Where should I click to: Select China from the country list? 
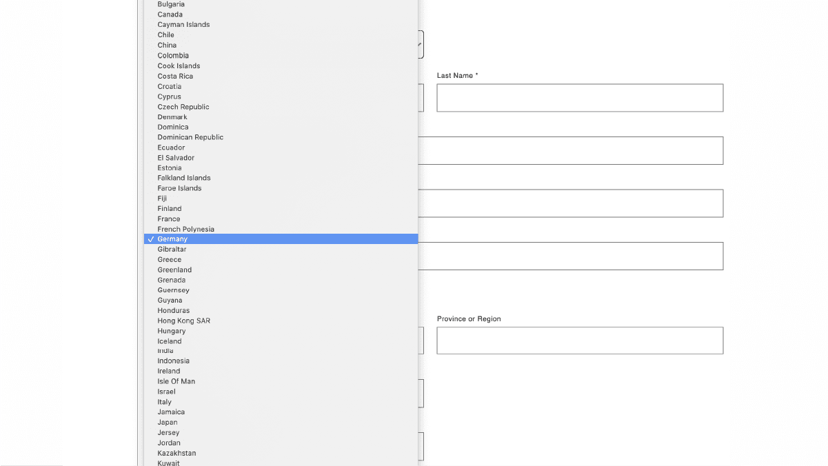(165, 45)
